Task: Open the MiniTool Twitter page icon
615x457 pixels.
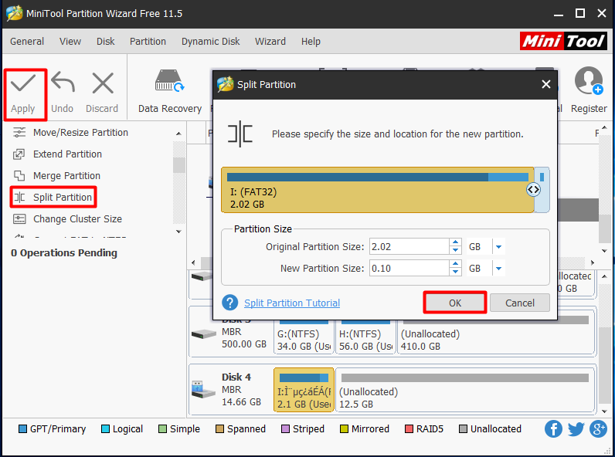Action: point(576,428)
